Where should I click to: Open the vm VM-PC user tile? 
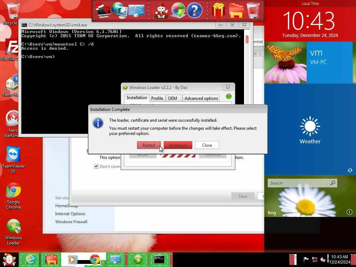330,63
